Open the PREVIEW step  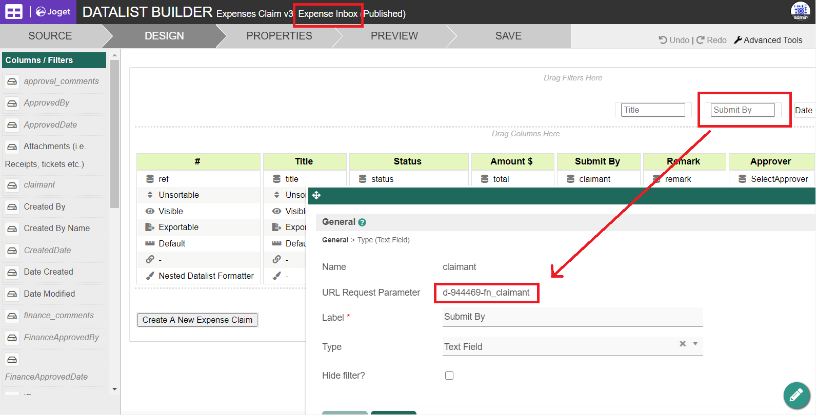(394, 36)
